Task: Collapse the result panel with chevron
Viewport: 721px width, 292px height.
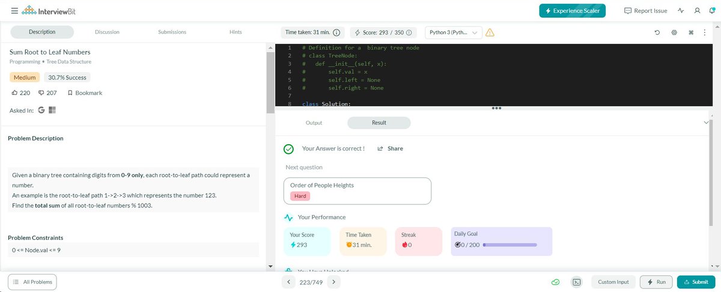Action: click(705, 123)
